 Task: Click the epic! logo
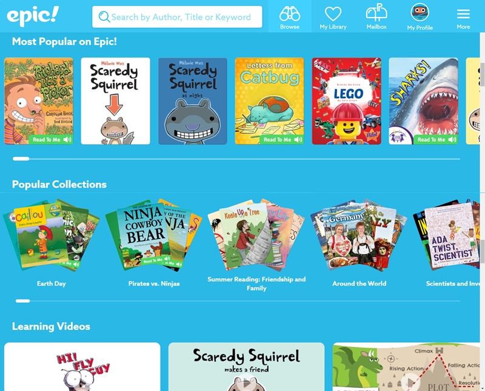pyautogui.click(x=33, y=16)
